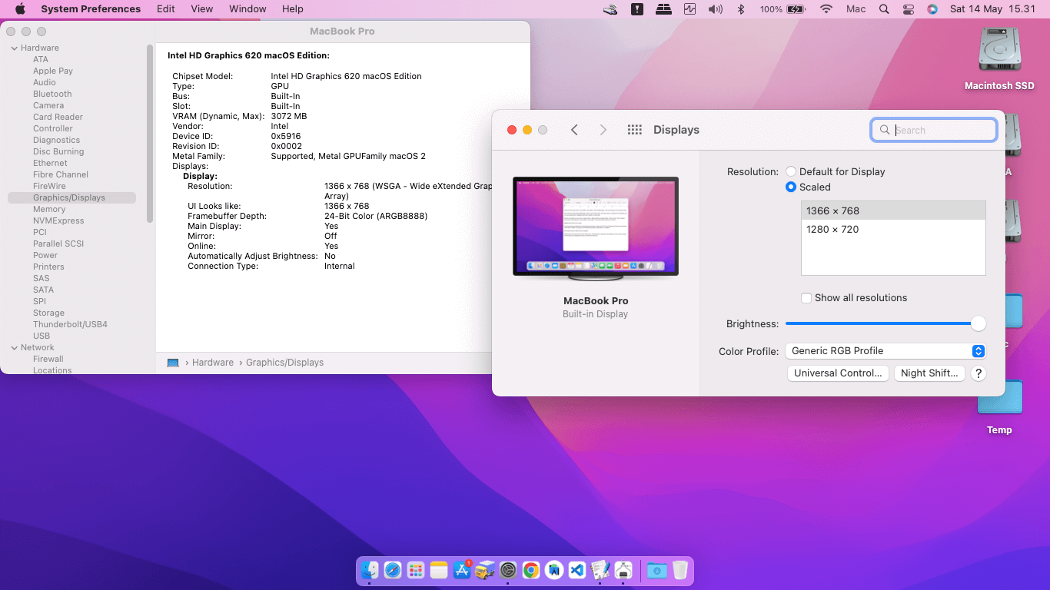This screenshot has width=1050, height=590.
Task: Open Finder from the Dock
Action: pos(370,570)
